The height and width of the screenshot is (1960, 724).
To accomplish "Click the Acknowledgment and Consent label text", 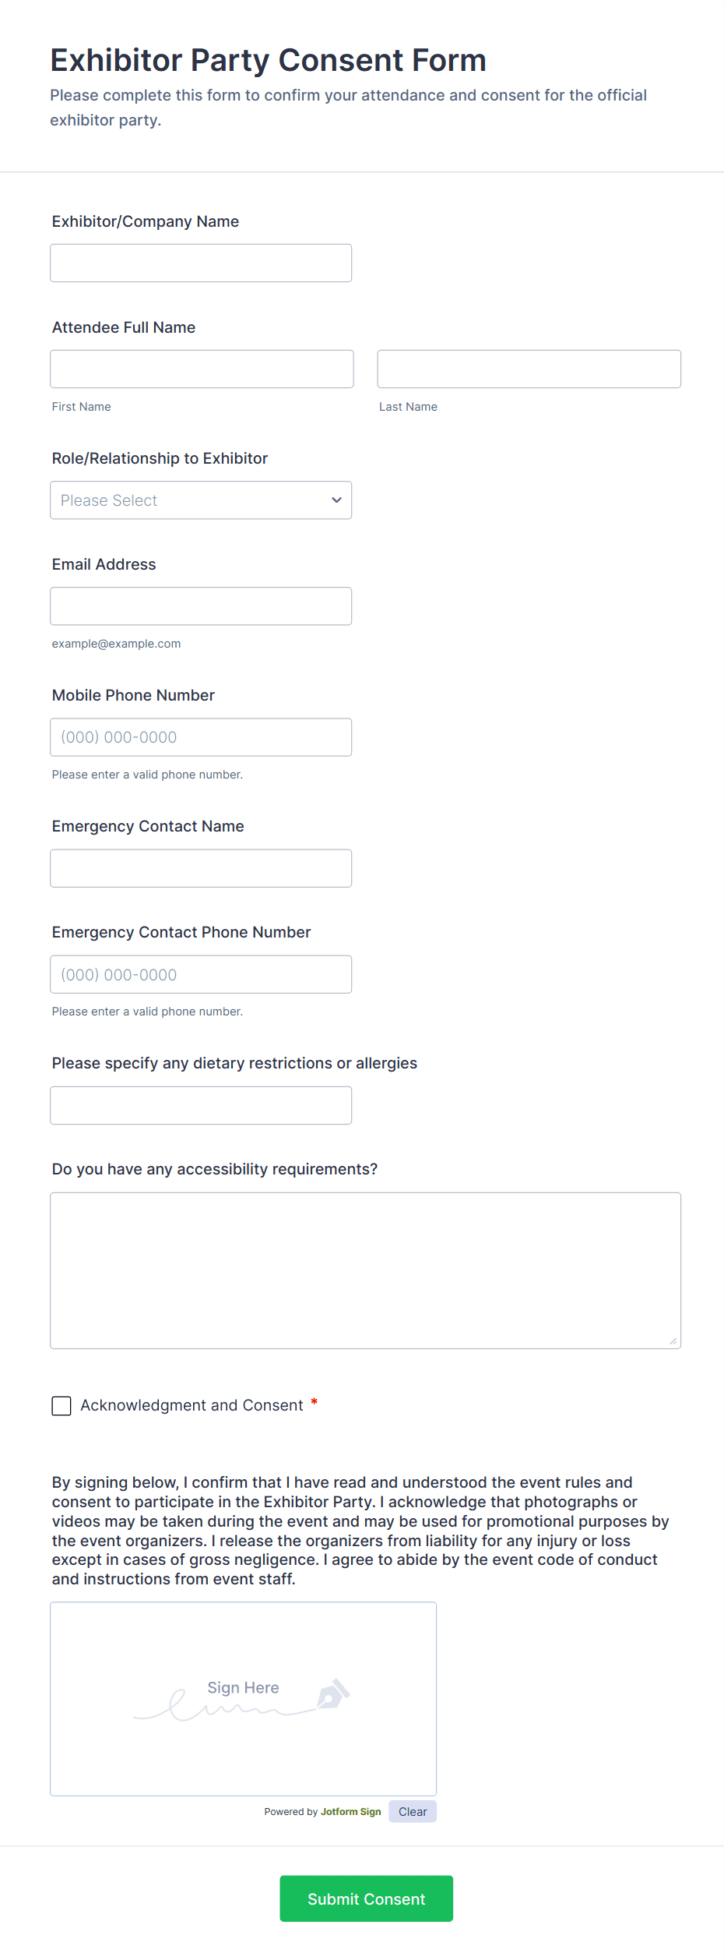I will tap(192, 1405).
